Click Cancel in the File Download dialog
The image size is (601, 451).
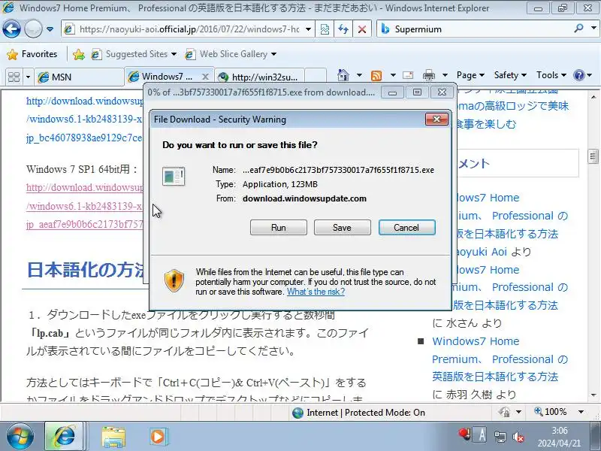pyautogui.click(x=406, y=228)
